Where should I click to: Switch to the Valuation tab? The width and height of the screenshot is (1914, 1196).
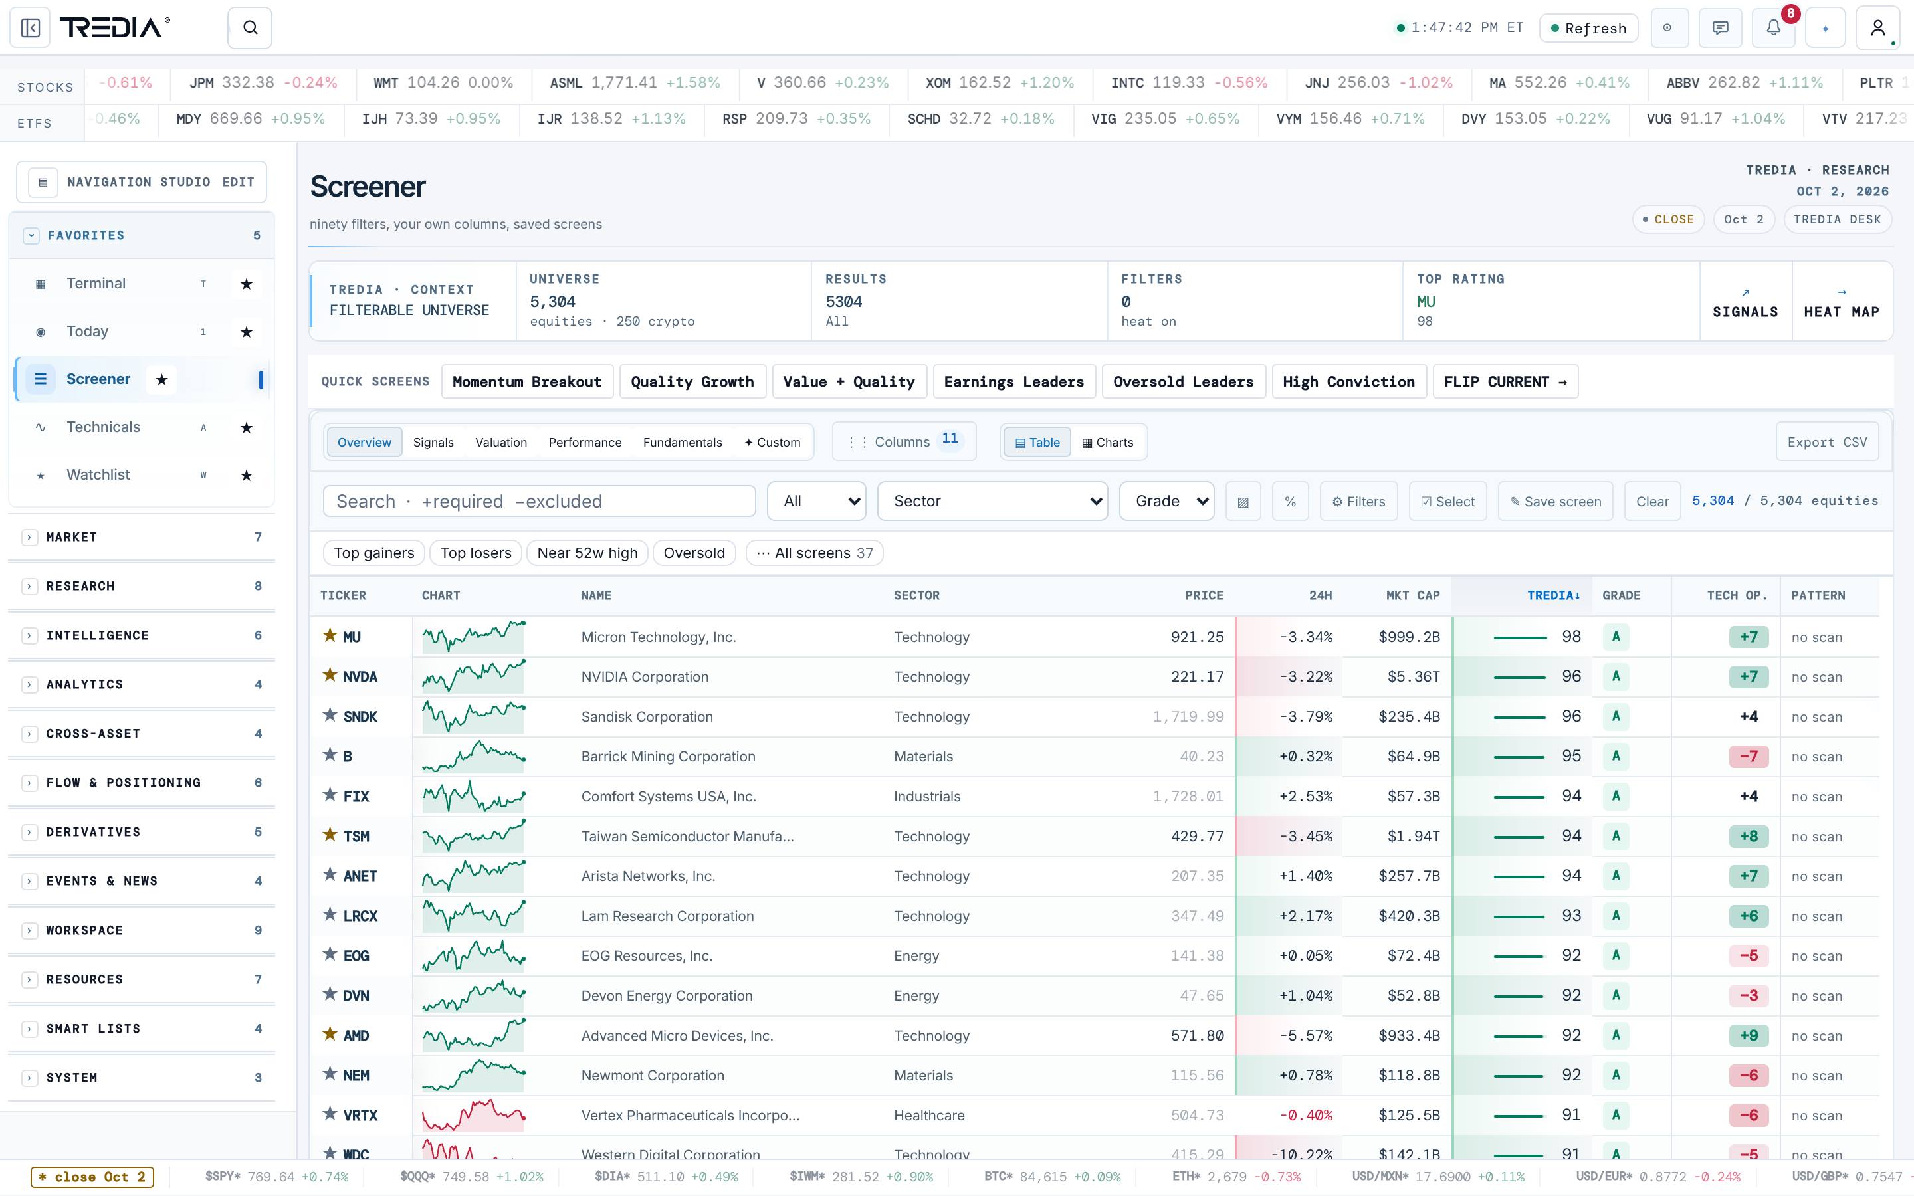[x=500, y=442]
